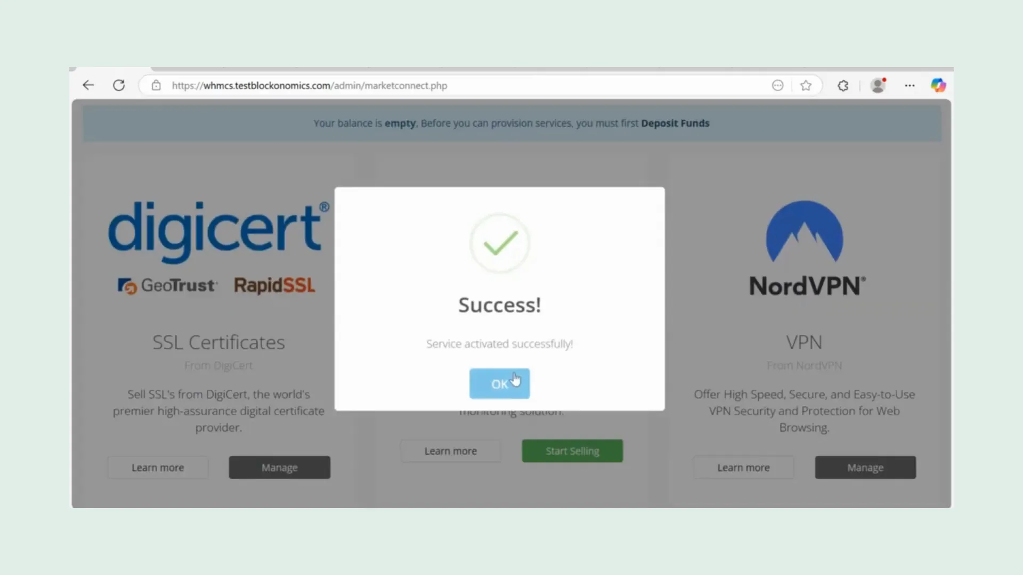The image size is (1023, 575).
Task: Click Manage for DigiCert SSL Certificates
Action: (x=279, y=467)
